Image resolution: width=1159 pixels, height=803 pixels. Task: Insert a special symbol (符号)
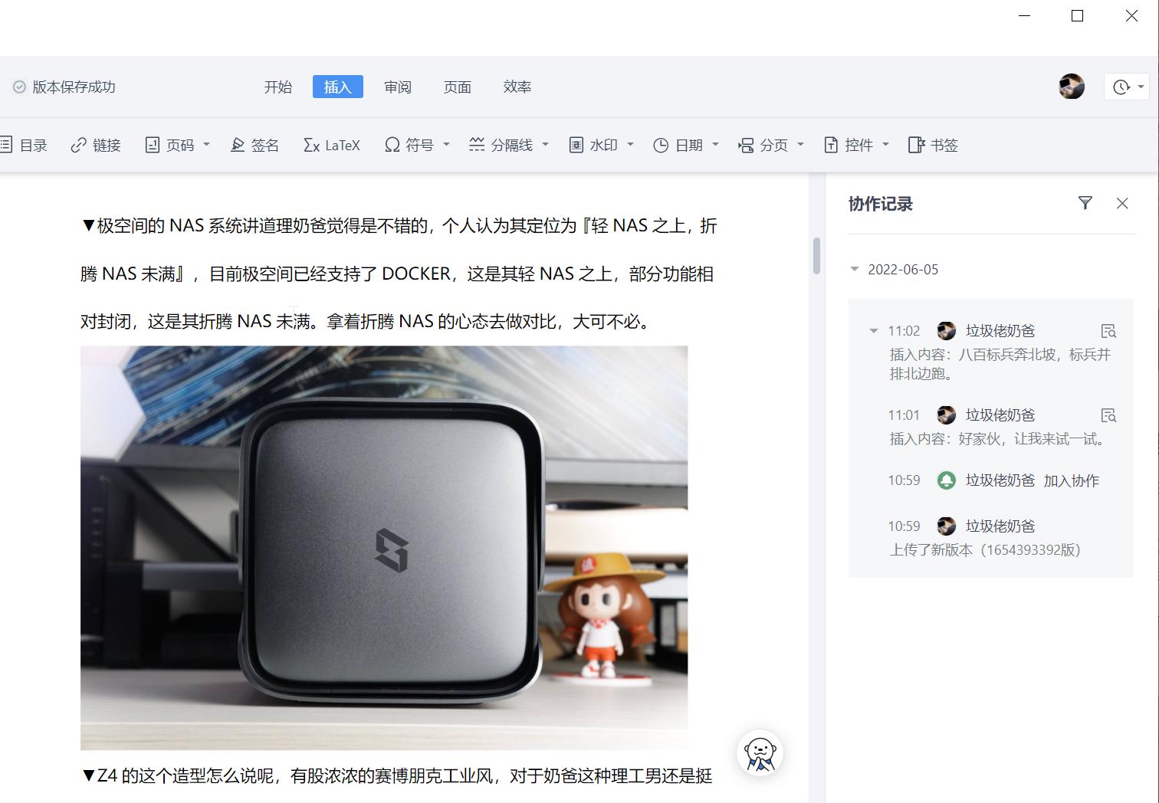pyautogui.click(x=410, y=145)
